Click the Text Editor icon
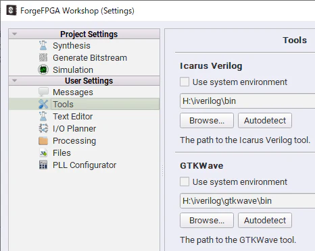315x251 pixels. click(43, 116)
